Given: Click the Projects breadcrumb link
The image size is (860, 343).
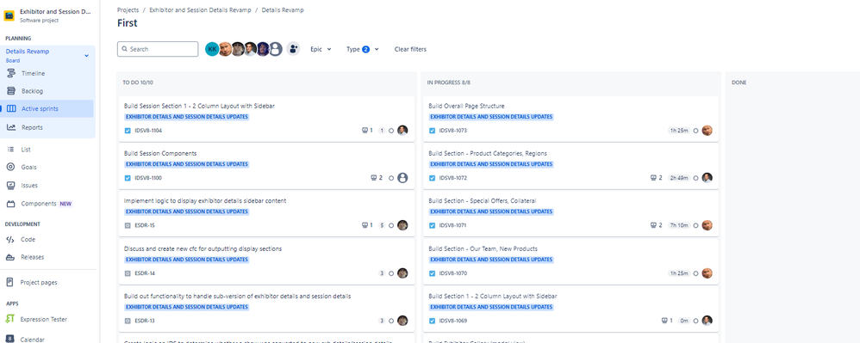Looking at the screenshot, I should pyautogui.click(x=128, y=9).
